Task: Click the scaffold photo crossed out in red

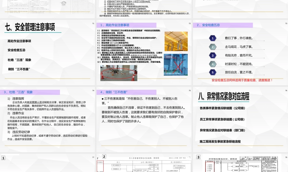Action: (176, 65)
